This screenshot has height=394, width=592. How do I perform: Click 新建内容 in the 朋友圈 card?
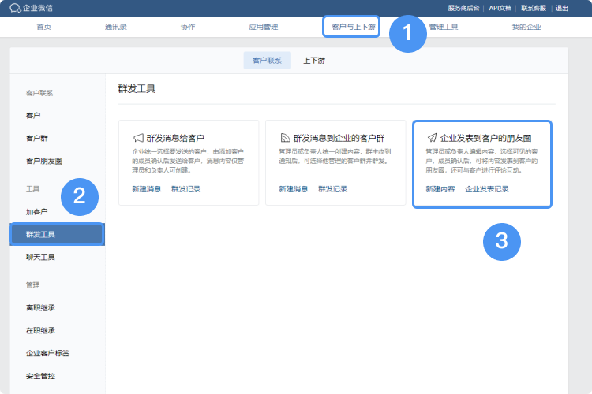click(440, 189)
